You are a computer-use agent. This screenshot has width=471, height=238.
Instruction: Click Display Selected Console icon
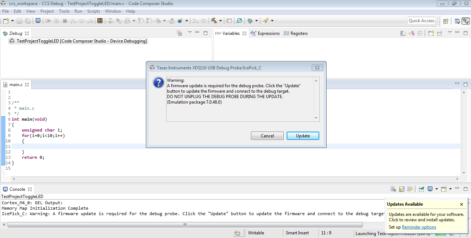point(430,189)
